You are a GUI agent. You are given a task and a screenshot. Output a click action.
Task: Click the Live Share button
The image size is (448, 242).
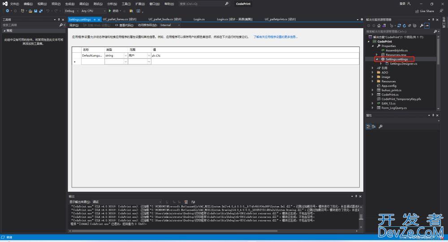[x=425, y=11]
